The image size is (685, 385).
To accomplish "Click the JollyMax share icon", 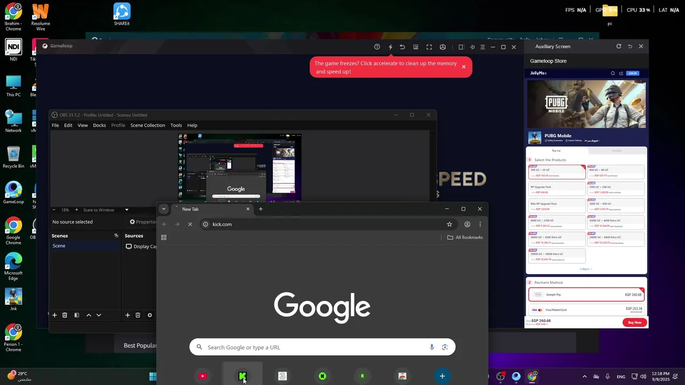I will pyautogui.click(x=621, y=73).
